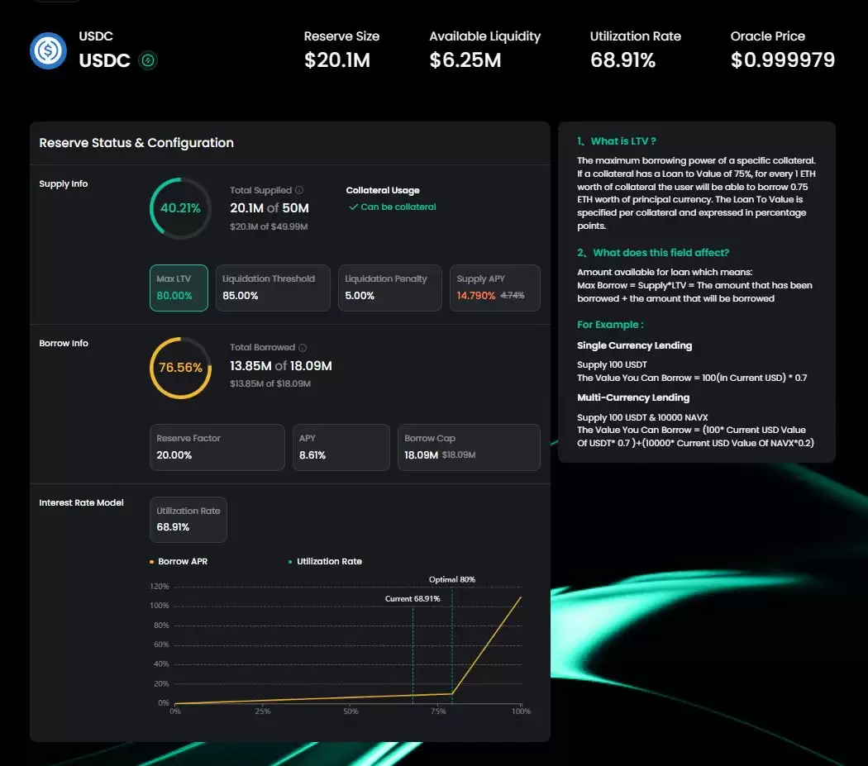Select the Liquidation Threshold card
The height and width of the screenshot is (766, 868).
272,288
